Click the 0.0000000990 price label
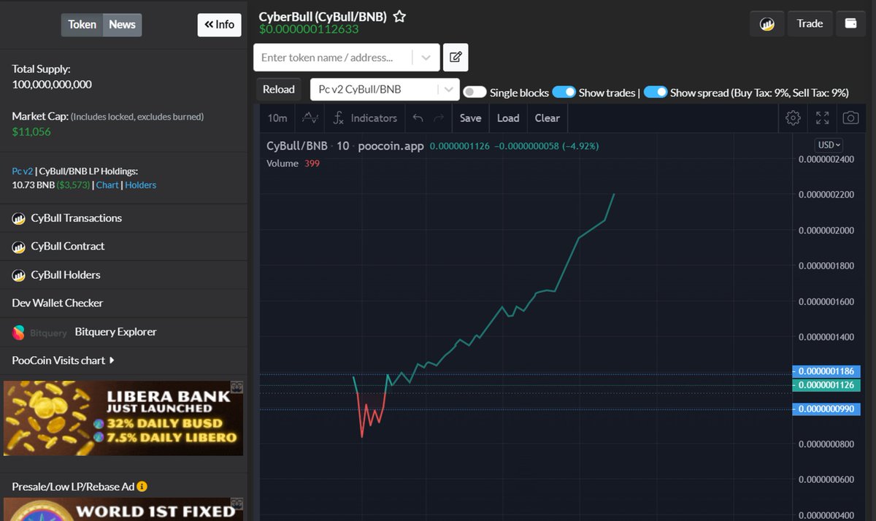Screen dimensions: 876x521 click(x=826, y=409)
